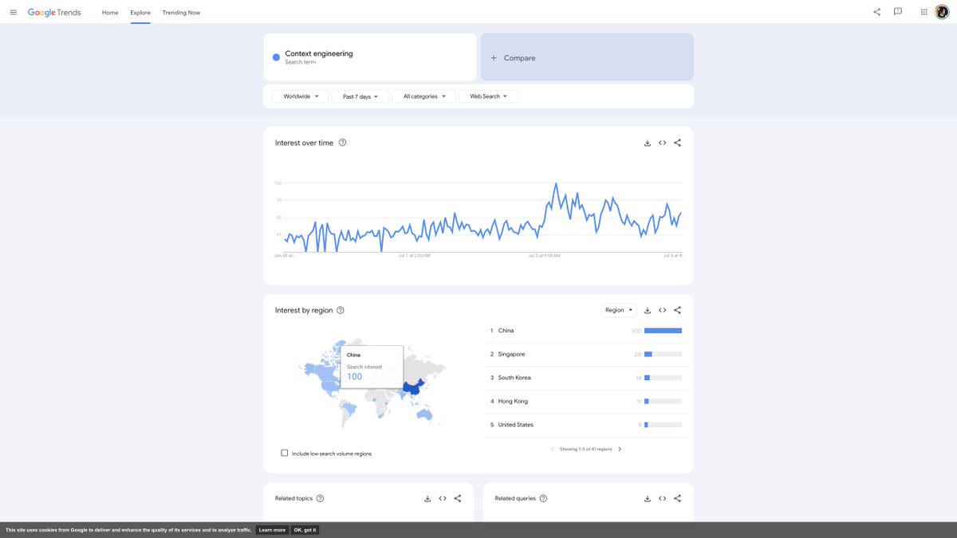Go to next page of regions

point(620,449)
